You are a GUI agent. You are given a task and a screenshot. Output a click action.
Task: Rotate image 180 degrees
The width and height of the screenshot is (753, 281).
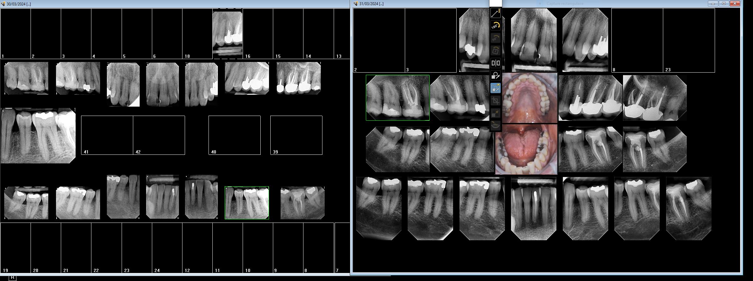click(496, 26)
